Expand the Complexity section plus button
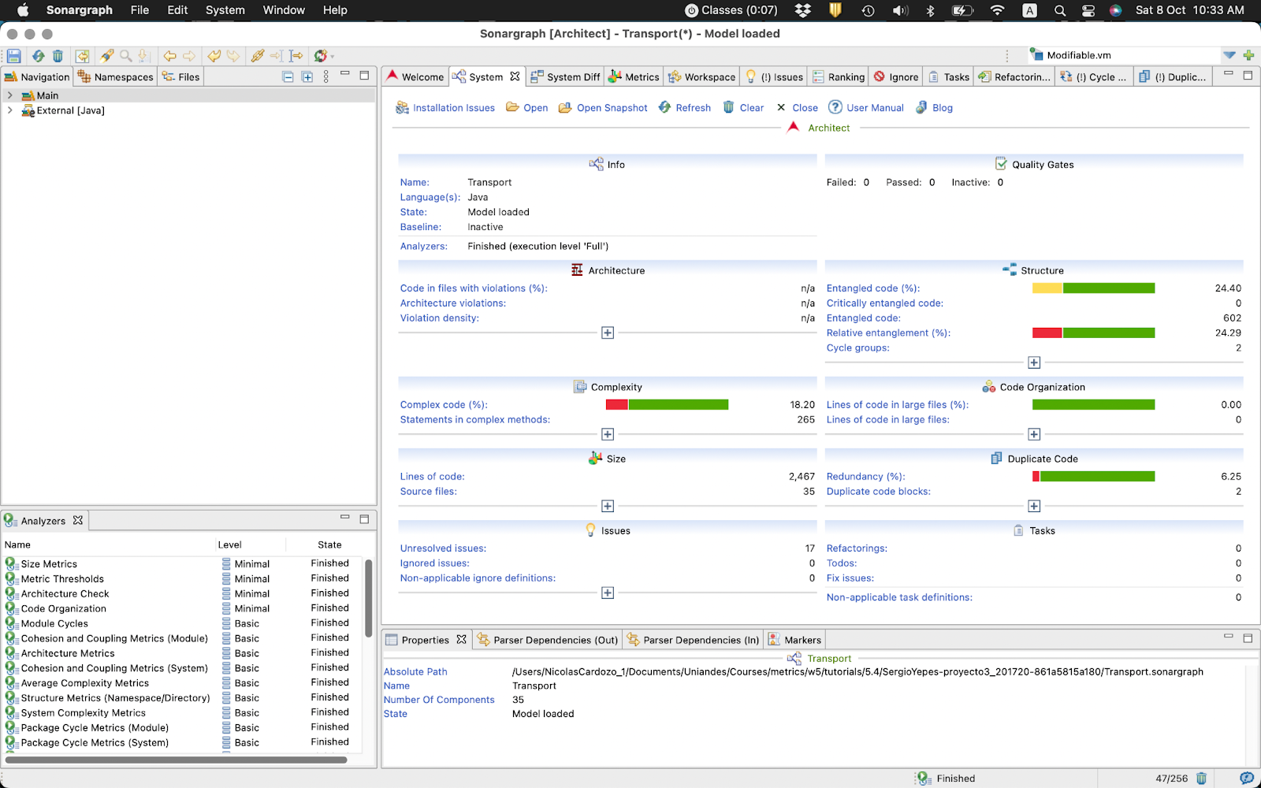Image resolution: width=1261 pixels, height=788 pixels. 608,434
